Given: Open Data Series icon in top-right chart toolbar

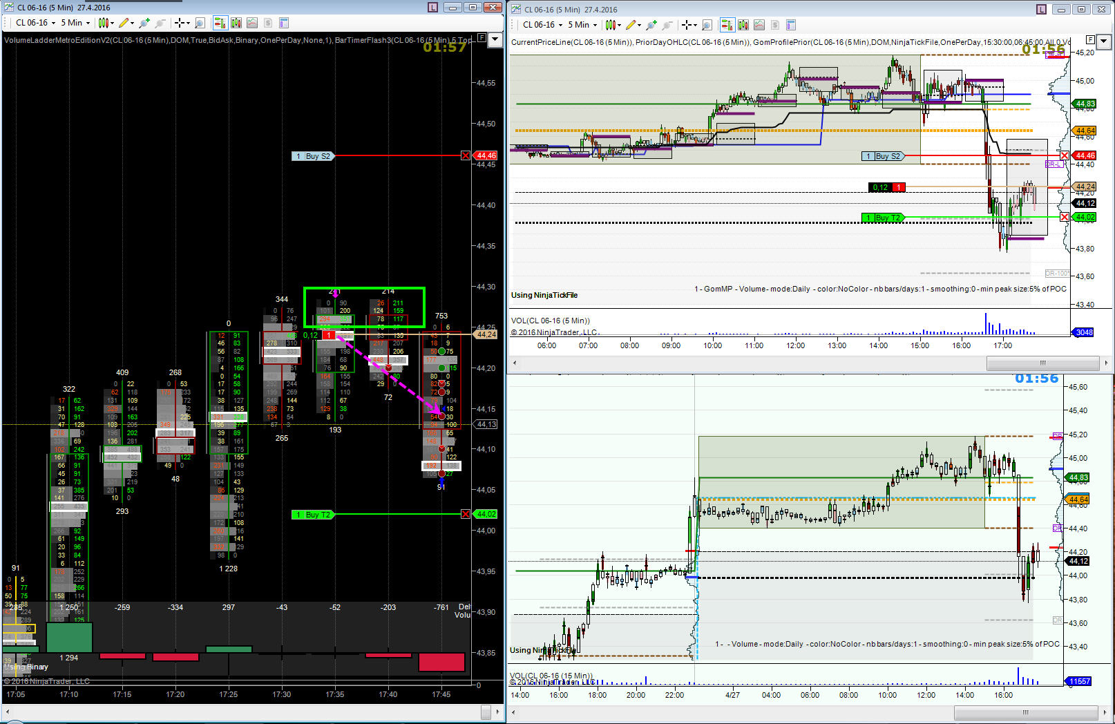Looking at the screenshot, I should [x=743, y=25].
